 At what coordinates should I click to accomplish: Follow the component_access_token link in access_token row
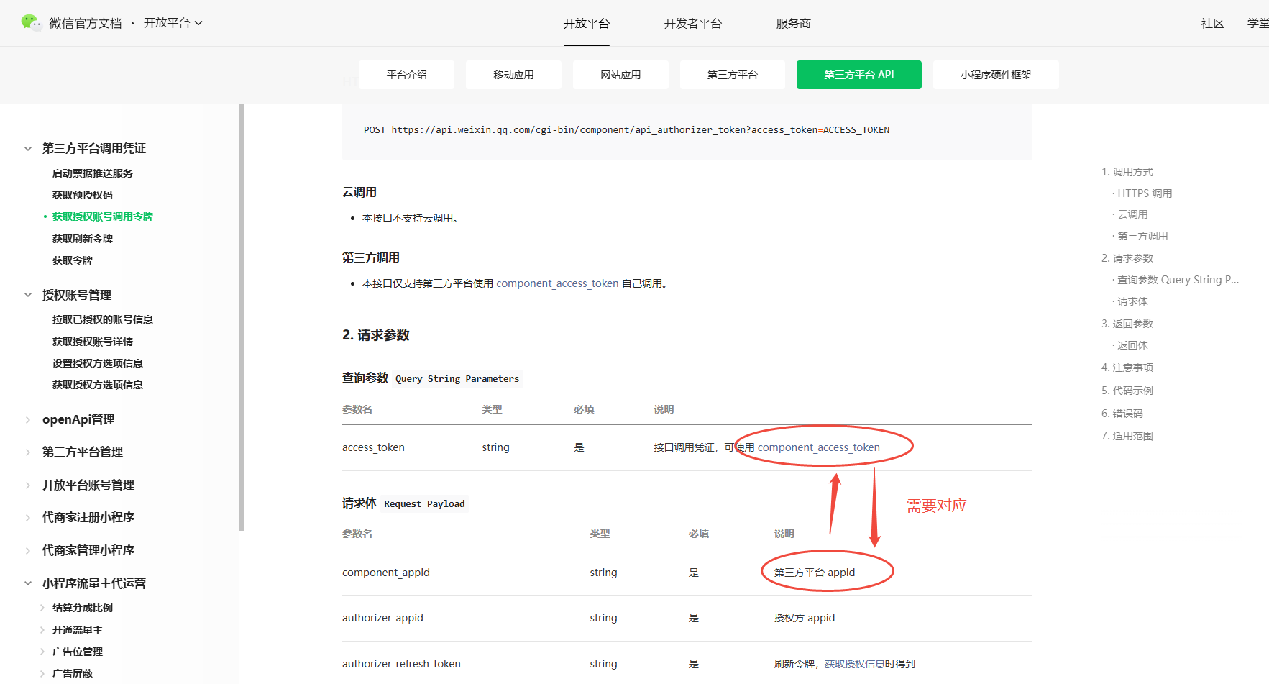819,447
